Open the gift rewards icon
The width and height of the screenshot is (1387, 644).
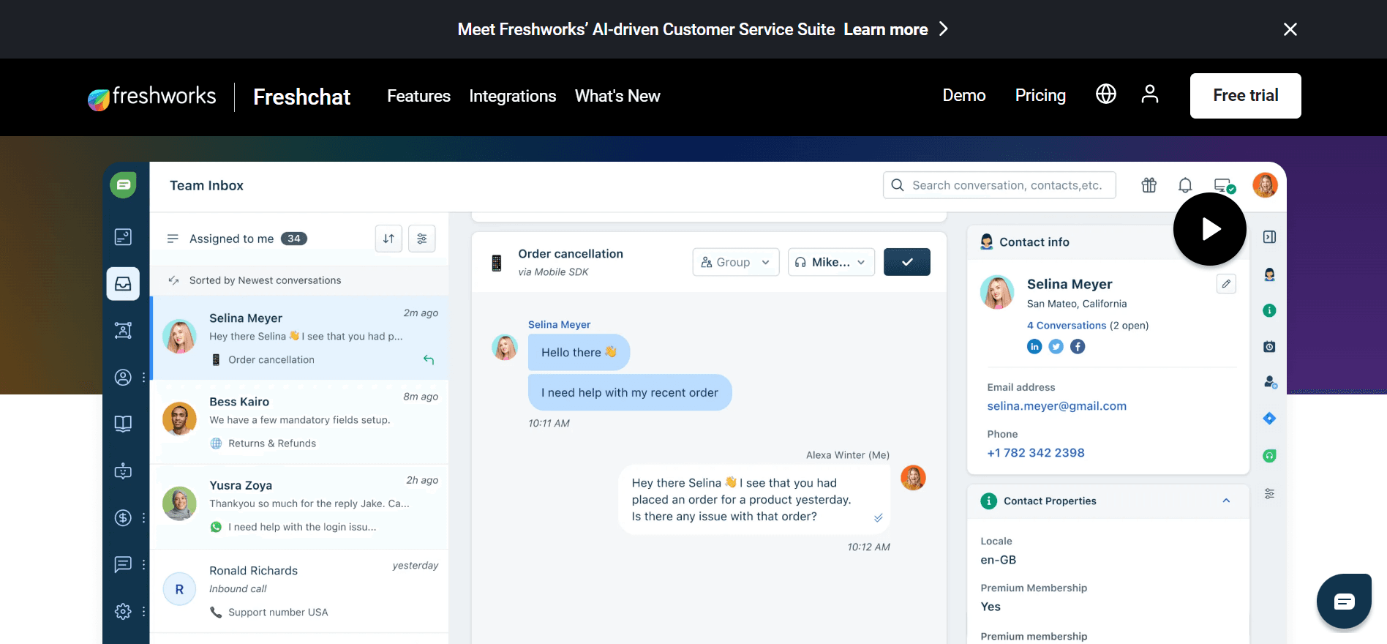point(1149,185)
